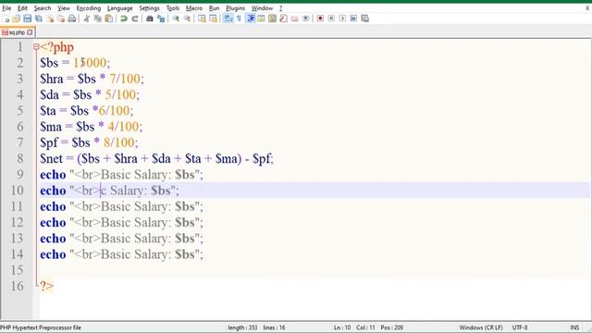Click the Save Recorded Macro icon

coord(364,18)
